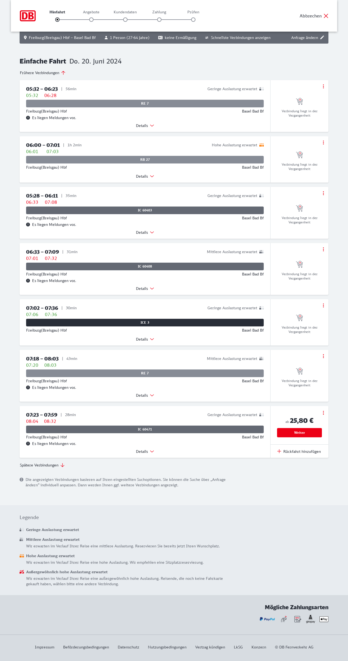The height and width of the screenshot is (661, 348).
Task: Click the Zahlung step circle
Action: (x=159, y=20)
